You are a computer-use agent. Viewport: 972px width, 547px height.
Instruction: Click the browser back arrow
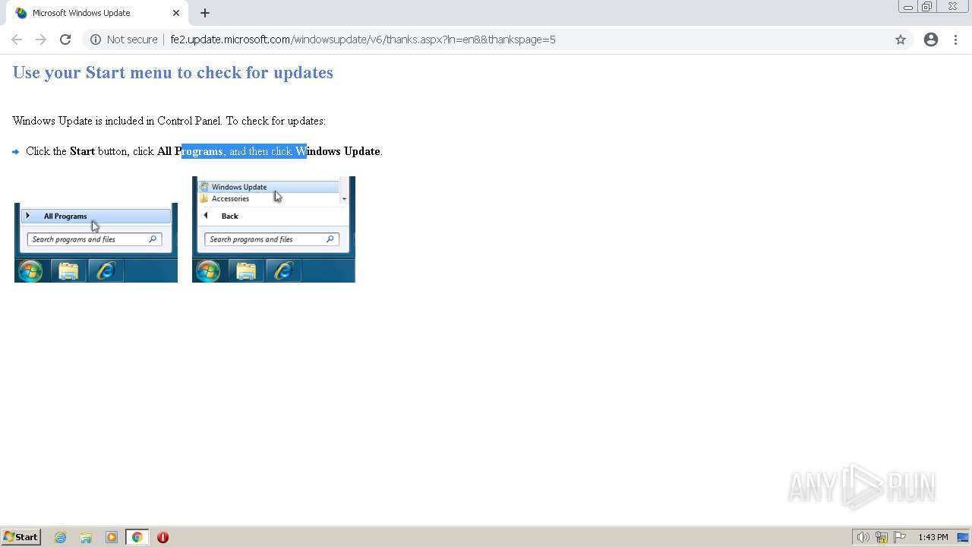tap(17, 40)
